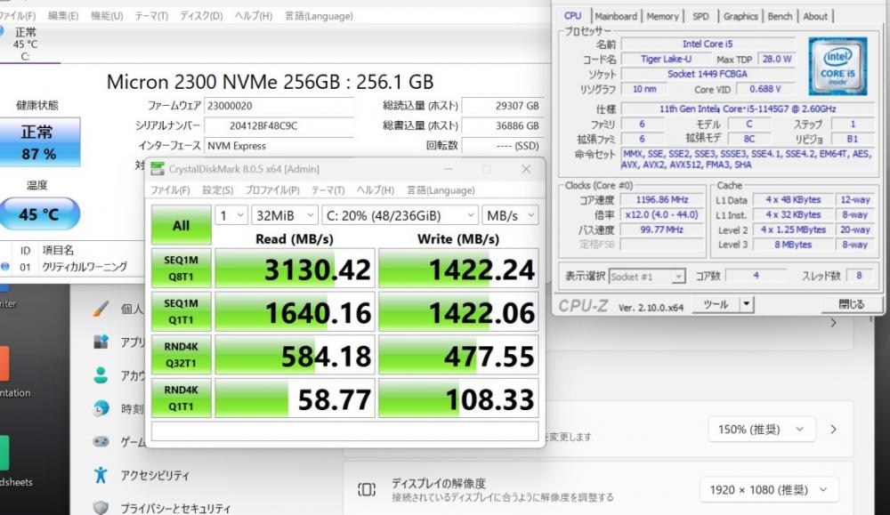Click the 正常 87 % health status box

[38, 142]
